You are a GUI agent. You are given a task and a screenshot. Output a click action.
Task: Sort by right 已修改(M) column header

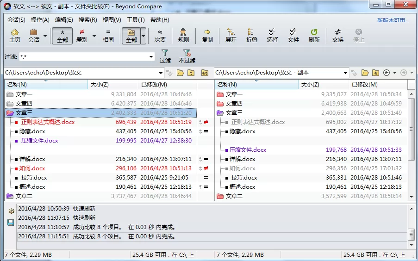pos(378,85)
